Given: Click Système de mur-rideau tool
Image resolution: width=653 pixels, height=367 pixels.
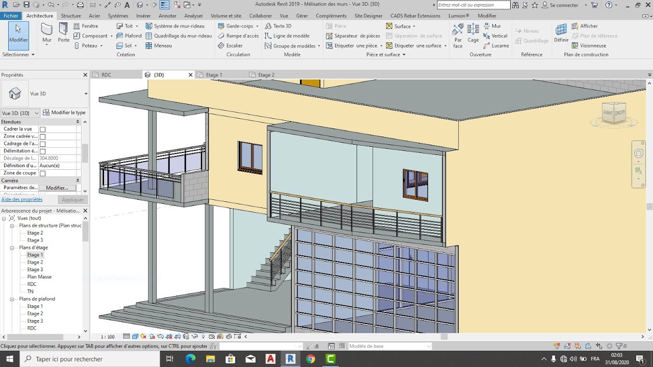Looking at the screenshot, I should pyautogui.click(x=175, y=26).
